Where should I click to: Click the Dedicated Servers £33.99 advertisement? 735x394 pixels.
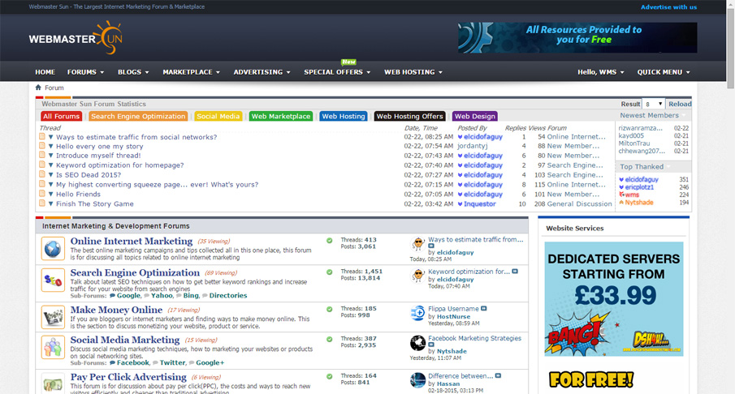pyautogui.click(x=614, y=299)
